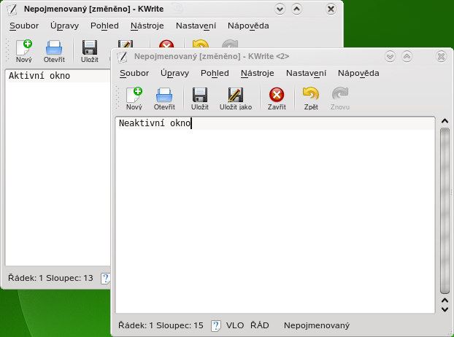The width and height of the screenshot is (454, 337).
Task: Click question-mark status icon in back window
Action: coord(105,278)
